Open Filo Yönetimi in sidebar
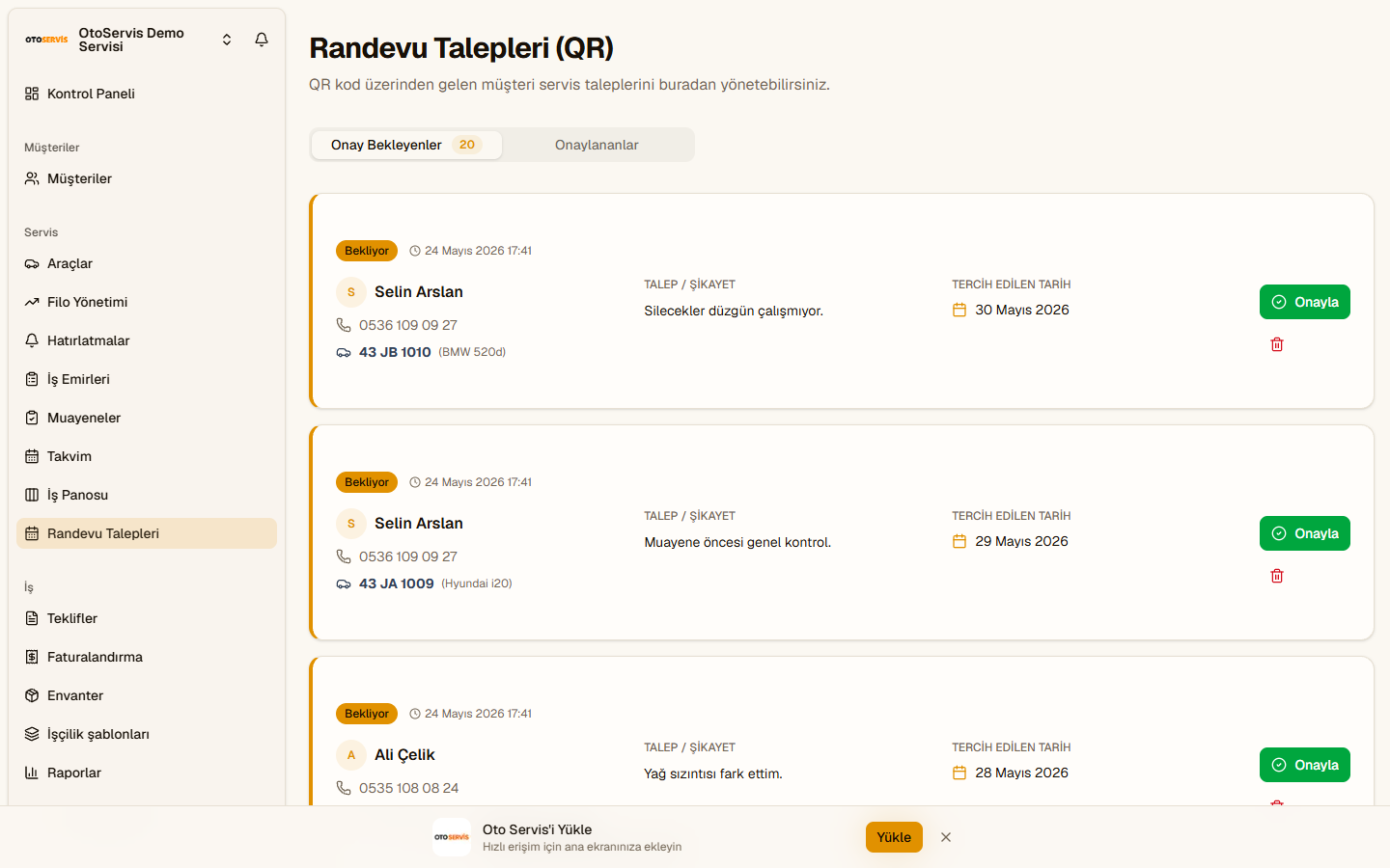This screenshot has width=1390, height=868. coord(147,302)
